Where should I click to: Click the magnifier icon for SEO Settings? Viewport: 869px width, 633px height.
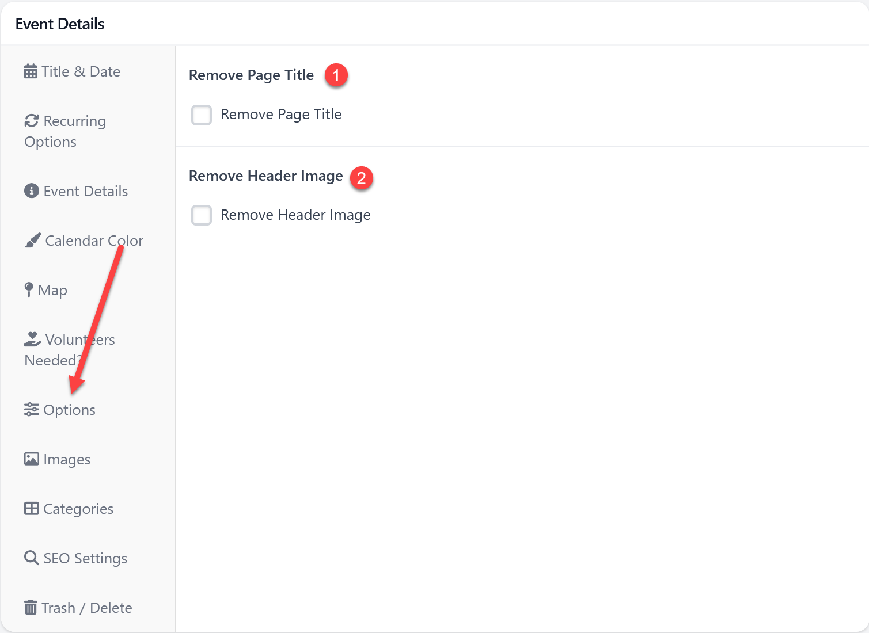pos(31,558)
